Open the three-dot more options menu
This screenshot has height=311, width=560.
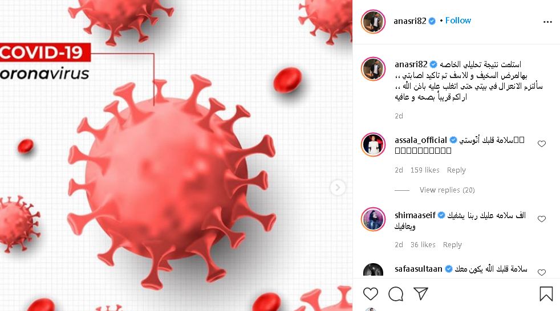[547, 22]
